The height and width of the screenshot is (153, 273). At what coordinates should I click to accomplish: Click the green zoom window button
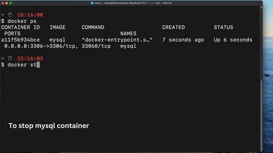point(10,3)
